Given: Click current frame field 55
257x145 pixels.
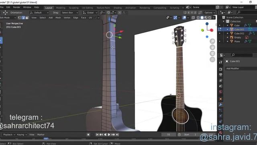Looking at the screenshot, I should point(169,135).
